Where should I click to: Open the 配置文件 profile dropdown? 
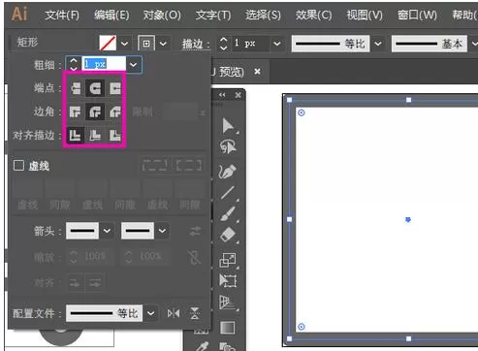point(150,313)
